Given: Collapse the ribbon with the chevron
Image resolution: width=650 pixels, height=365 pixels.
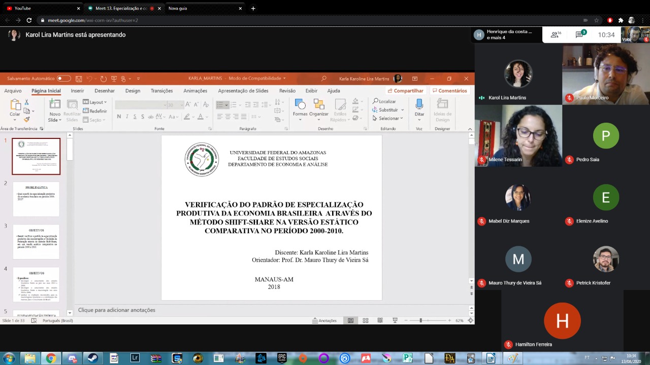Looking at the screenshot, I should tap(470, 129).
